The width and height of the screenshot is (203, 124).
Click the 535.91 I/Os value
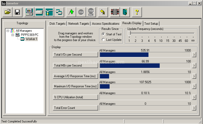point(145,50)
